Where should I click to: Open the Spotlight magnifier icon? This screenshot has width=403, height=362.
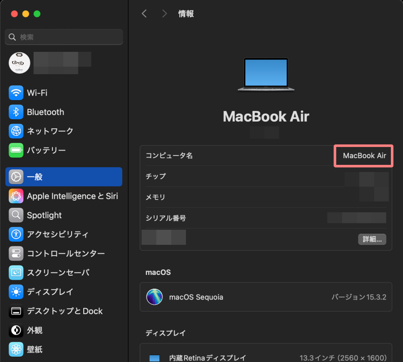[x=16, y=215]
